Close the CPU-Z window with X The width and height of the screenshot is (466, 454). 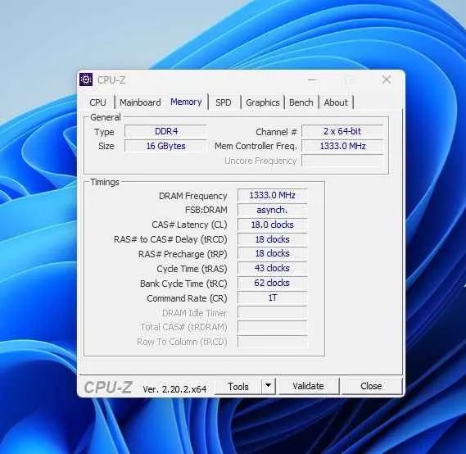(387, 79)
